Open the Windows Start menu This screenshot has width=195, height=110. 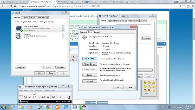(x=4, y=107)
